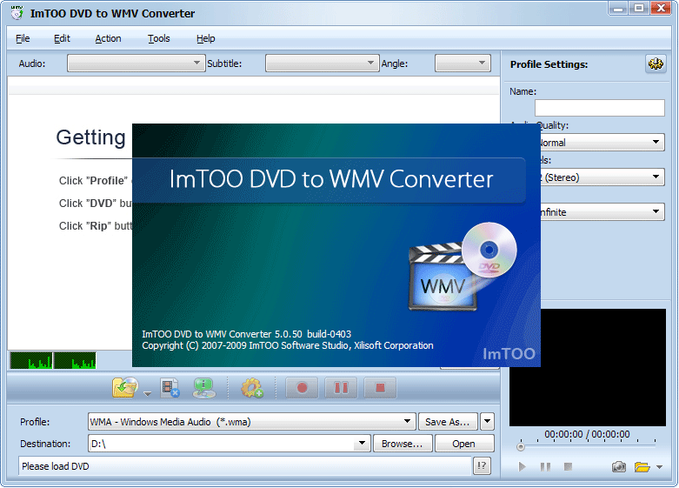The image size is (679, 488).
Task: Expand the Profile WMA format dropdown
Action: point(251,421)
